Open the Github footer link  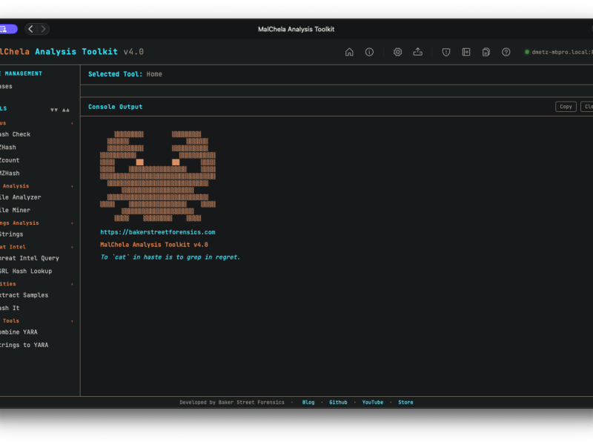tap(338, 402)
